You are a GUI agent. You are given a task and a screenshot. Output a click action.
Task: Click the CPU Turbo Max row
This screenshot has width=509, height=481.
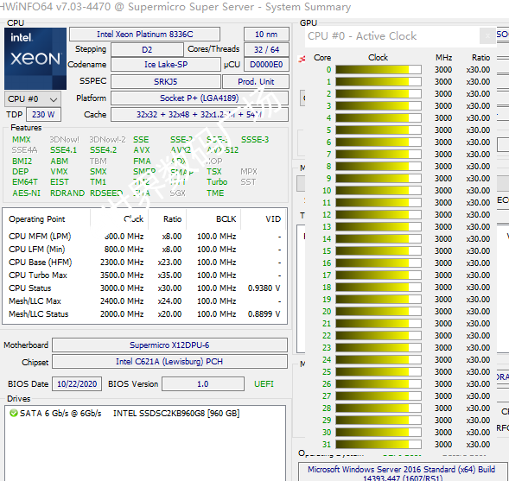click(145, 275)
